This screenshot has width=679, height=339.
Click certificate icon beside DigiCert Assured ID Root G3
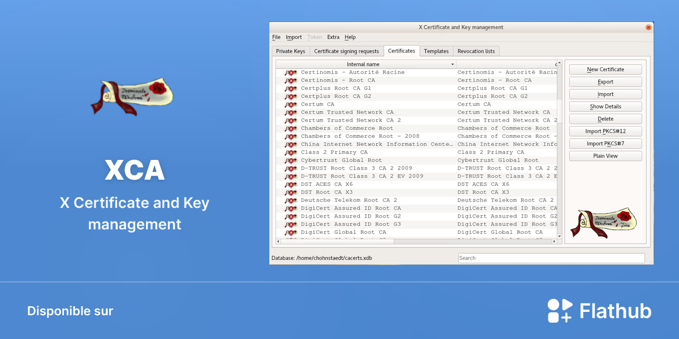point(291,224)
